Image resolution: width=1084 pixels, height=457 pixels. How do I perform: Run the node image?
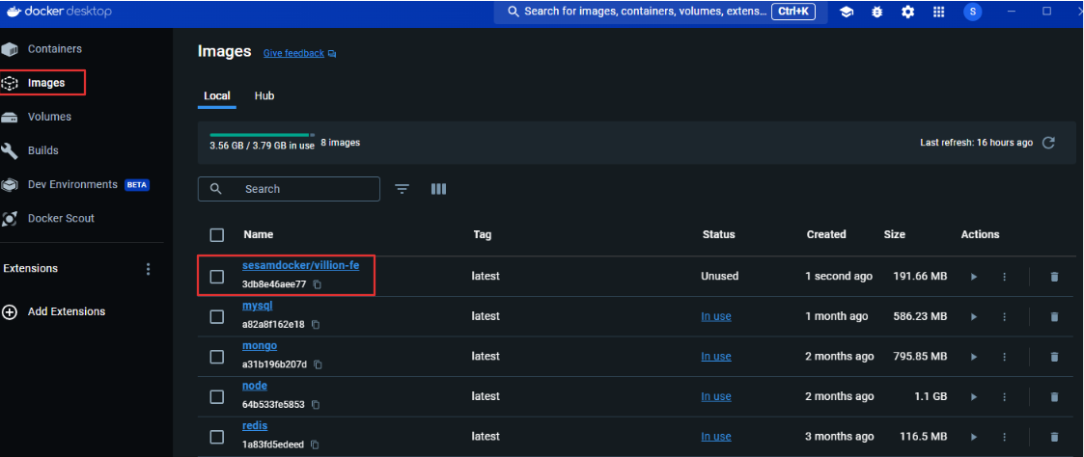tap(974, 396)
